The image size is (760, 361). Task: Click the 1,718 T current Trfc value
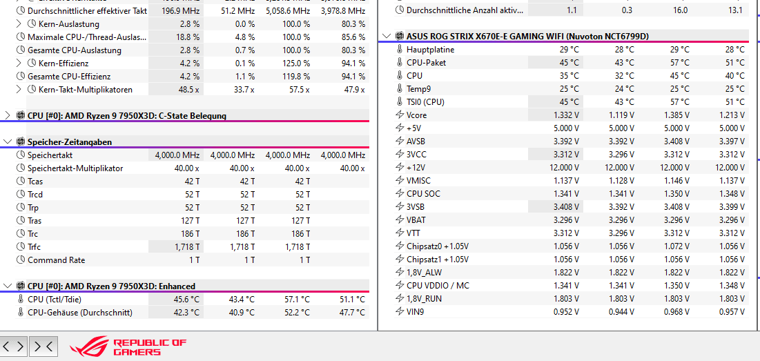pyautogui.click(x=187, y=246)
